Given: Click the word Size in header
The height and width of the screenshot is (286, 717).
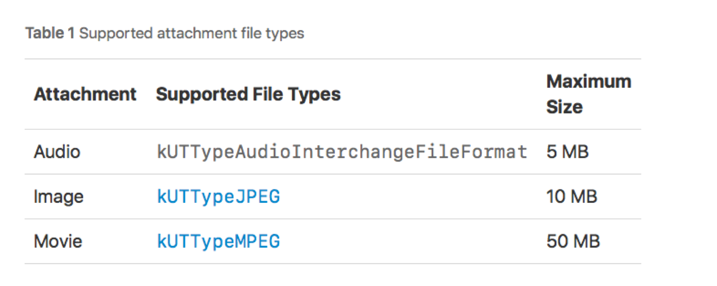Looking at the screenshot, I should point(564,107).
